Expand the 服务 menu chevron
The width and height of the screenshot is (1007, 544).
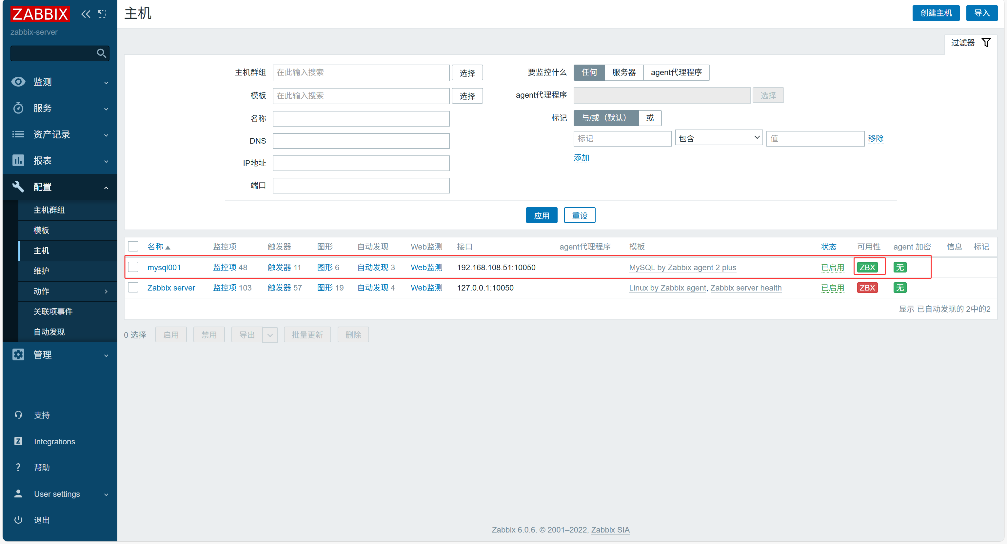pos(106,109)
